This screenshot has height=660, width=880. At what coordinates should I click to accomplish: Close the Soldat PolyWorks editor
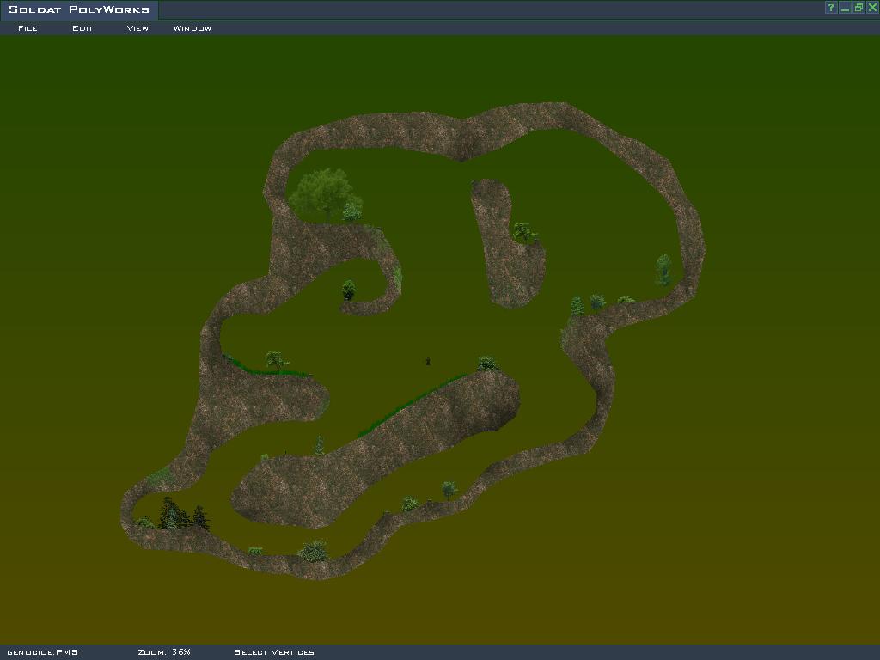pyautogui.click(x=871, y=8)
